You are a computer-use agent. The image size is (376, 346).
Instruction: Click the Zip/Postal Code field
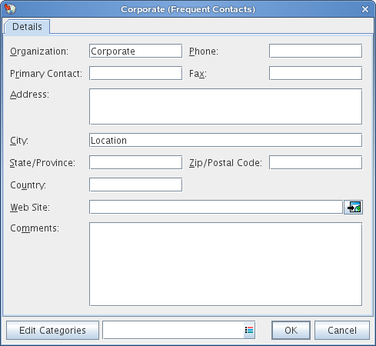point(316,162)
